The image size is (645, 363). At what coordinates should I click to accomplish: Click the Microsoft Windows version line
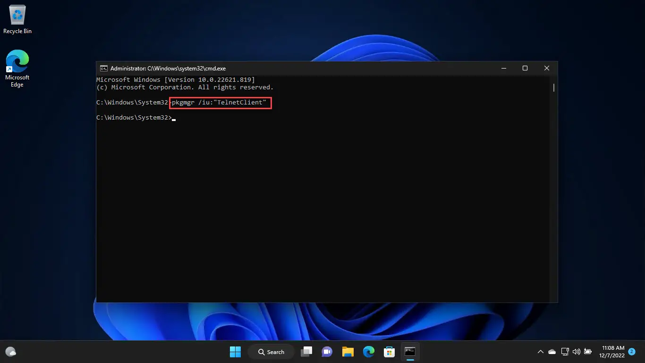tap(176, 79)
